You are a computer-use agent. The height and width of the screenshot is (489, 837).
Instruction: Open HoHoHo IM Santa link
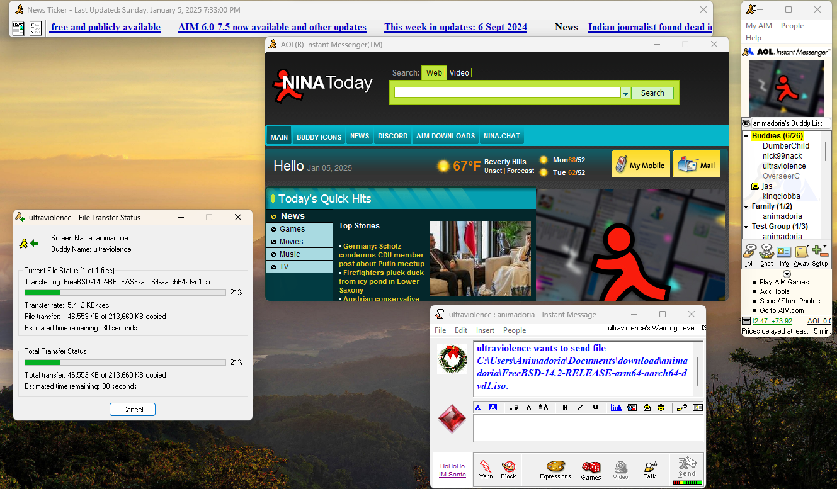pos(452,470)
